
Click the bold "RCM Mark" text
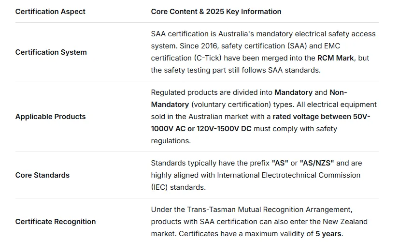coord(336,58)
